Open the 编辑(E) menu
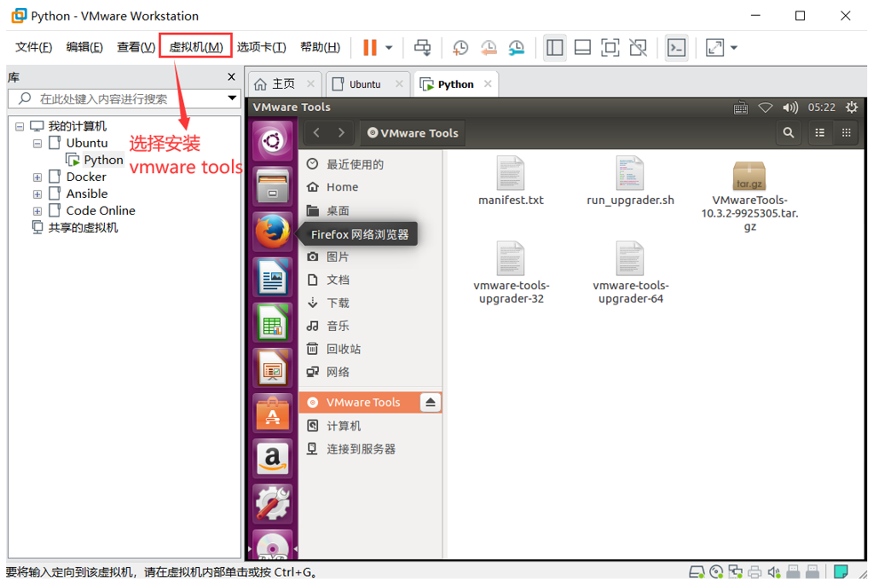Viewport: 869px width, 583px height. click(x=84, y=47)
